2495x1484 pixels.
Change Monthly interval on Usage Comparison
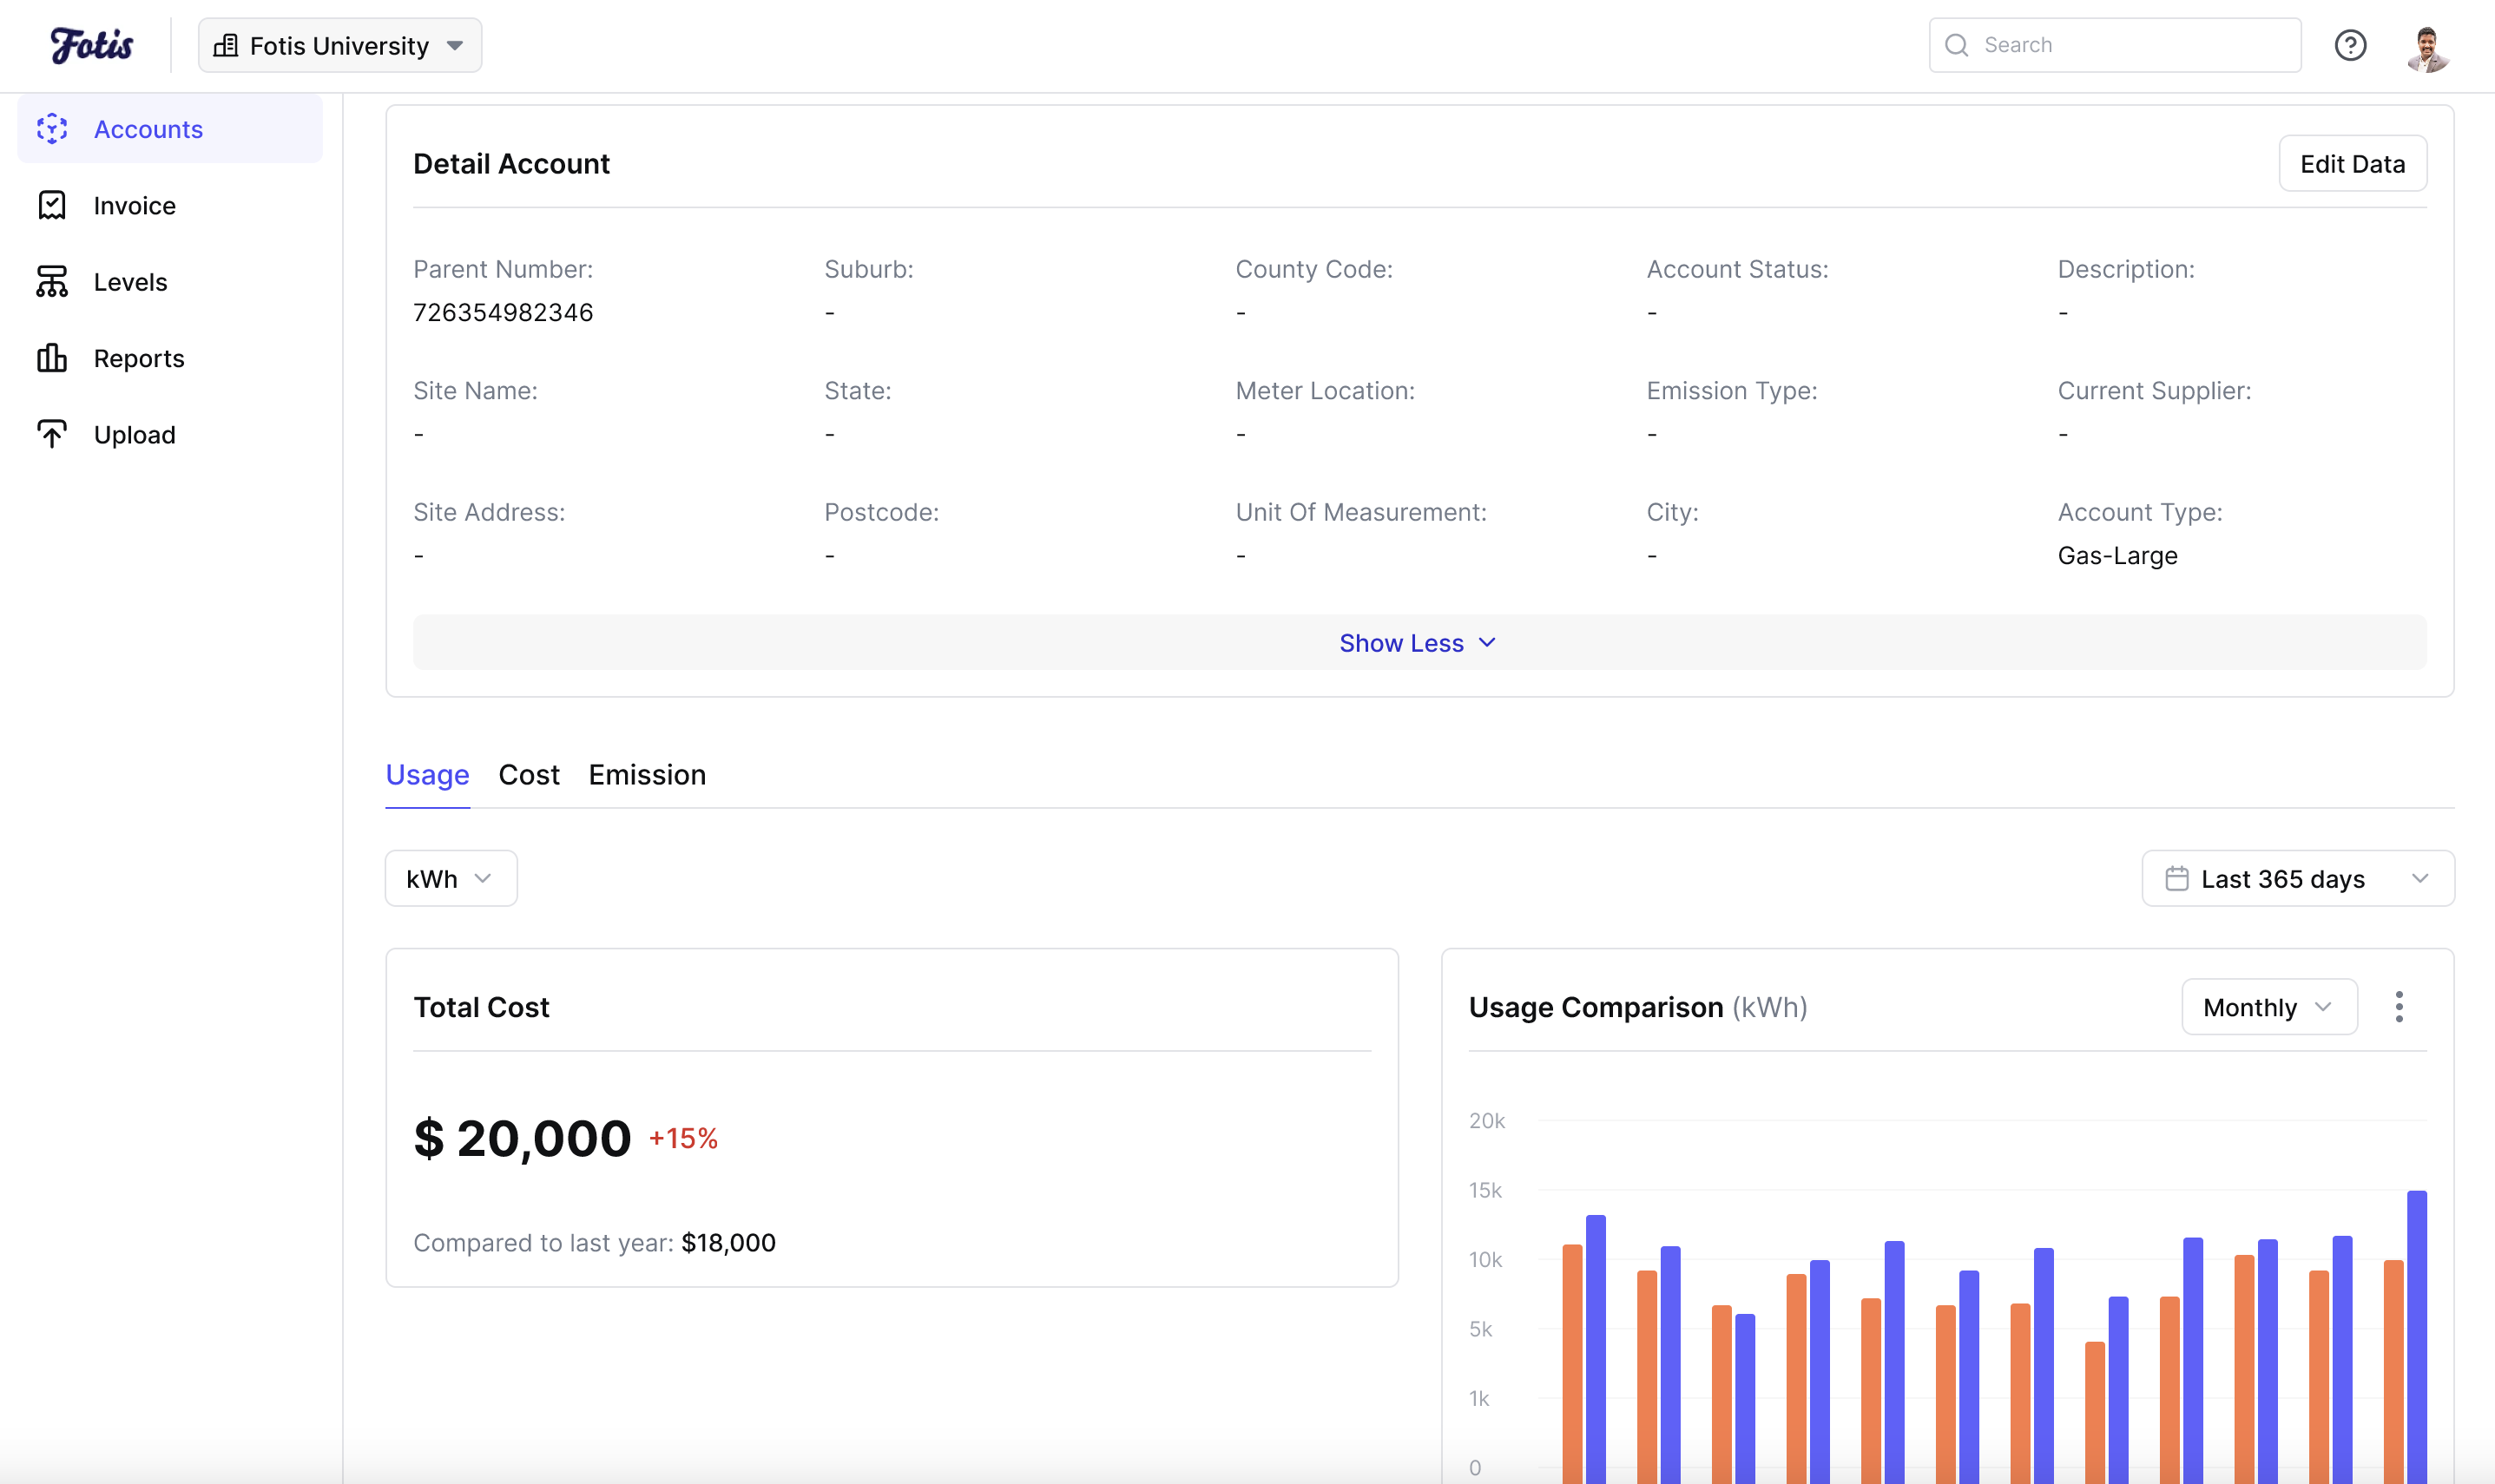coord(2267,1007)
